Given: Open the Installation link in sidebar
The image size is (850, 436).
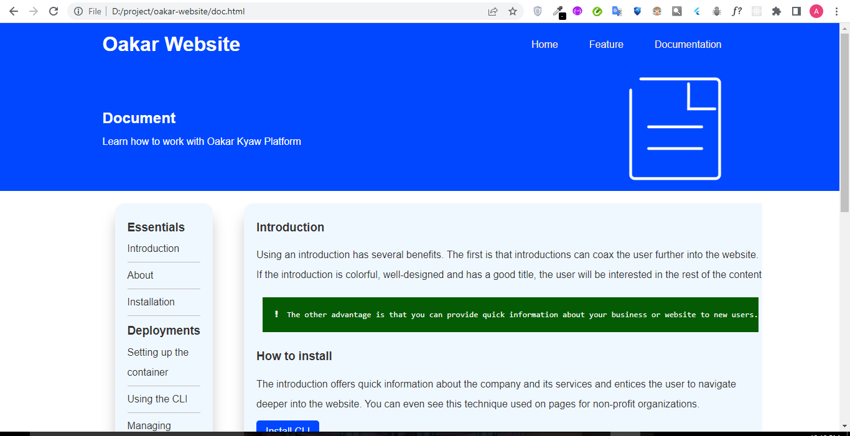Looking at the screenshot, I should [151, 302].
